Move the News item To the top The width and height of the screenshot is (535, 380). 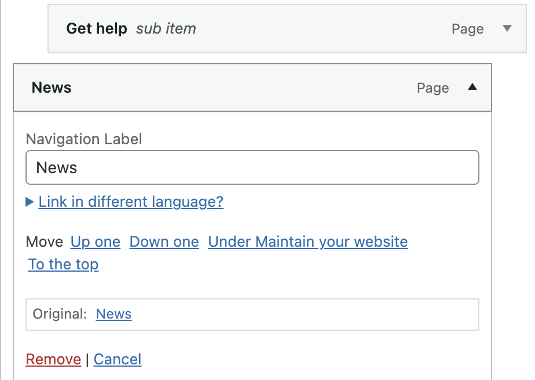coord(64,264)
